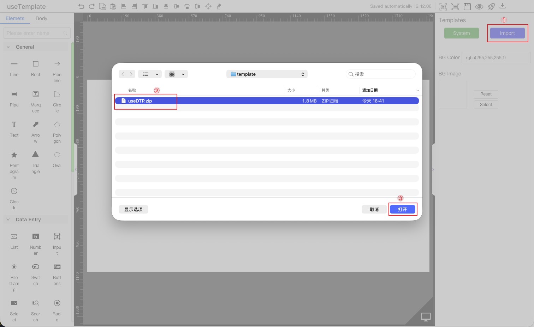534x327 pixels.
Task: Open the preview with the eye icon
Action: [x=479, y=6]
